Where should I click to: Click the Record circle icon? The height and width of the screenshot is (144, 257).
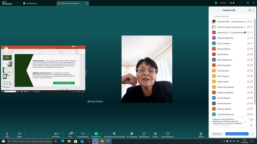point(155,133)
